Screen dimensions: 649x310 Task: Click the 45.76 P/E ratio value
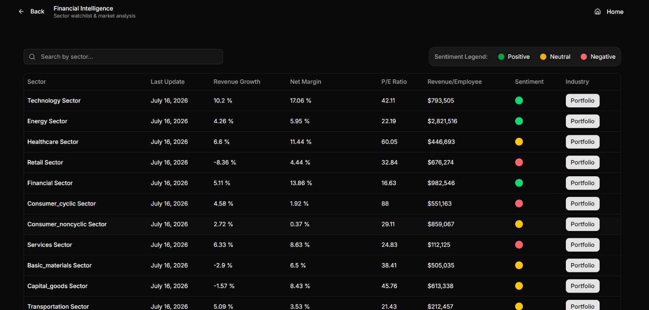coord(389,286)
